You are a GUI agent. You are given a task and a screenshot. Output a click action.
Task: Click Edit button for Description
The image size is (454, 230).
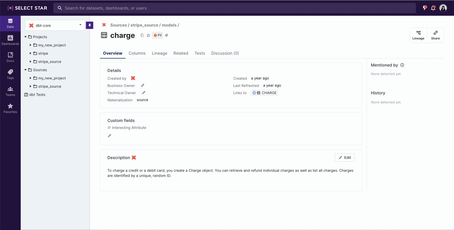(x=345, y=158)
